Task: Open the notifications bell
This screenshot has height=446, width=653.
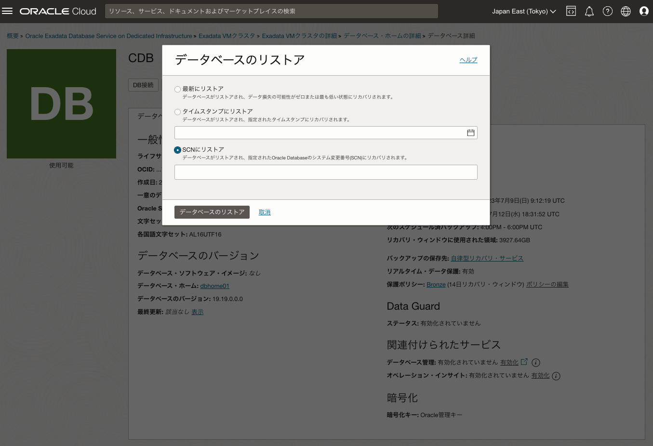Action: [589, 11]
